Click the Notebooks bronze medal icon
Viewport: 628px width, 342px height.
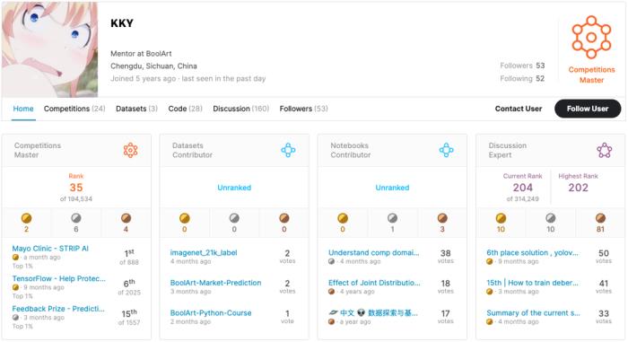[442, 218]
